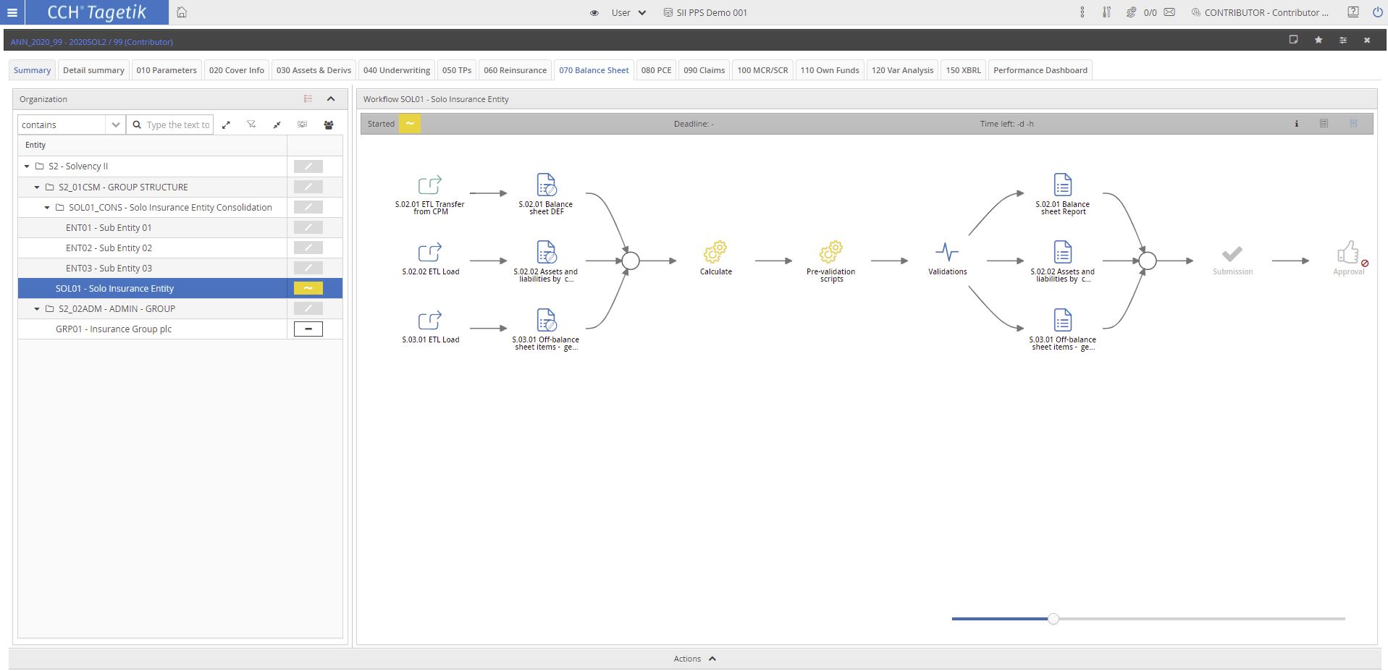Toggle status box for GRP01 Insurance Group plc
Screen dimensions: 1388x671
pyautogui.click(x=308, y=329)
